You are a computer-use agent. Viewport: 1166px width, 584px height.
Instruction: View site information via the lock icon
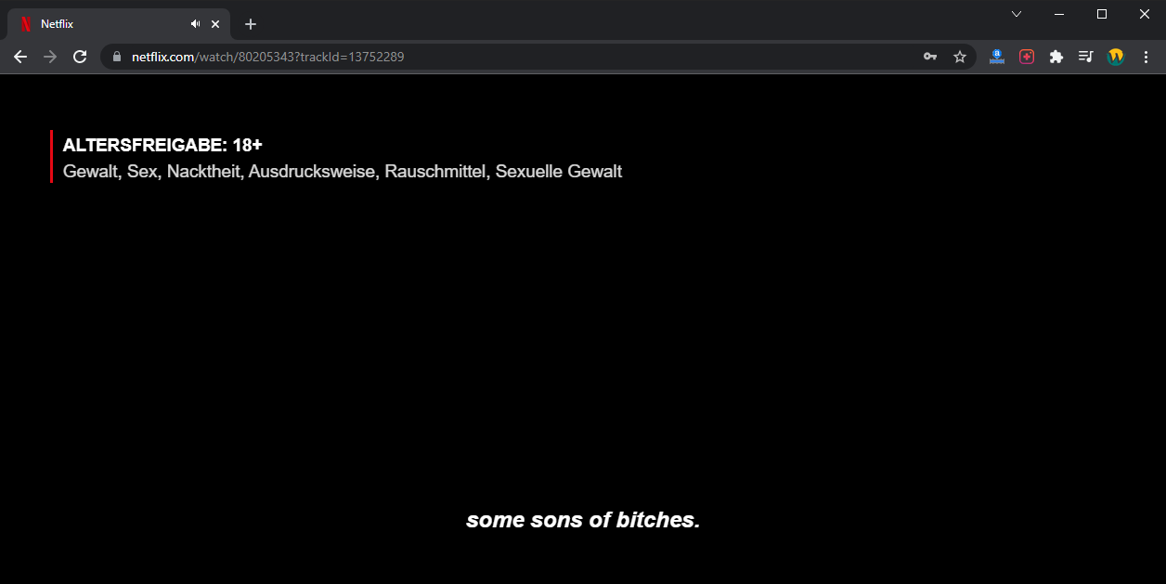point(116,57)
